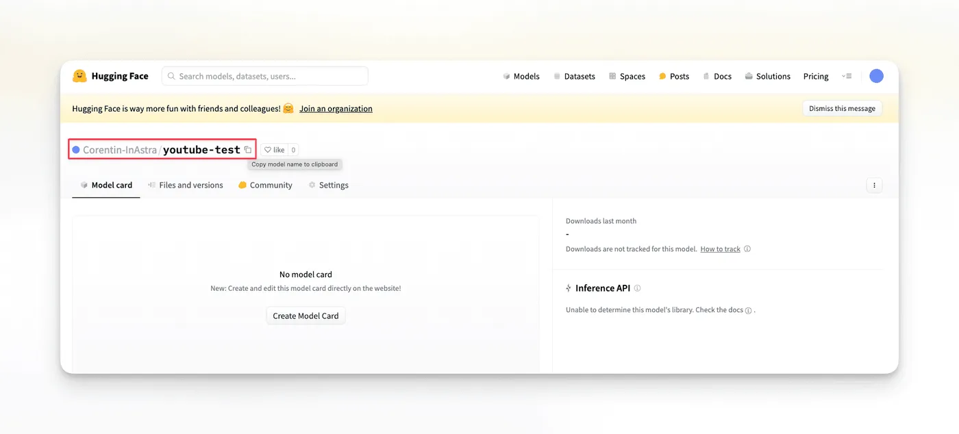This screenshot has width=959, height=434.
Task: Open the Settings tab
Action: click(x=328, y=185)
